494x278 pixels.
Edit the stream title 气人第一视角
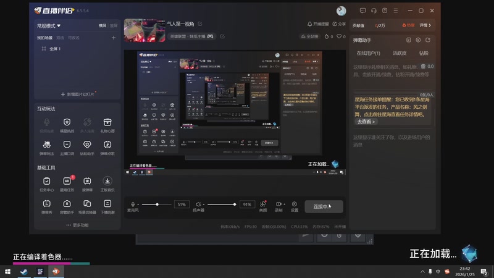[199, 23]
